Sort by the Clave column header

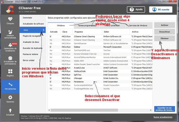[66, 32]
